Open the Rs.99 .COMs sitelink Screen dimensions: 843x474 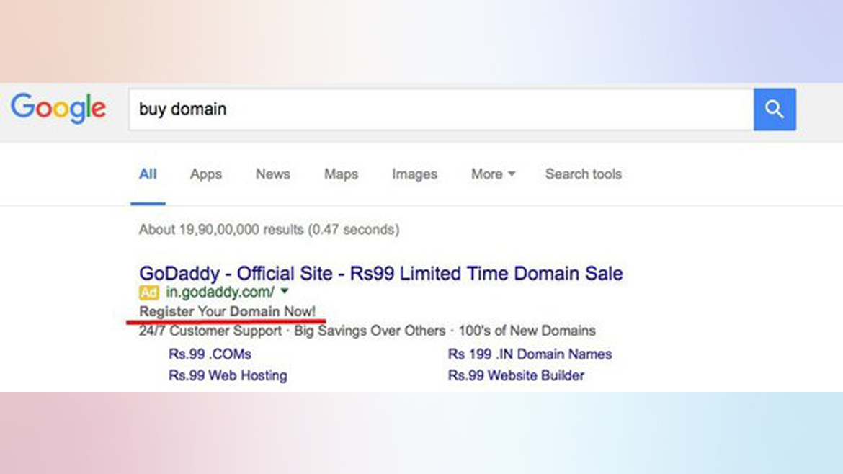click(x=209, y=354)
